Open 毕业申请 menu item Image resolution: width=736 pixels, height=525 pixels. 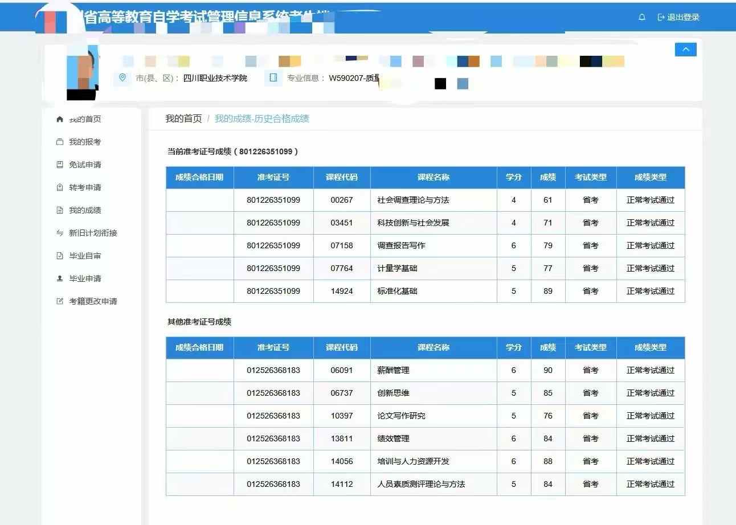pyautogui.click(x=85, y=278)
